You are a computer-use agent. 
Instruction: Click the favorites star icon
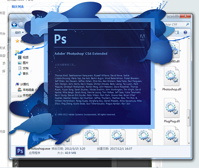[17, 41]
